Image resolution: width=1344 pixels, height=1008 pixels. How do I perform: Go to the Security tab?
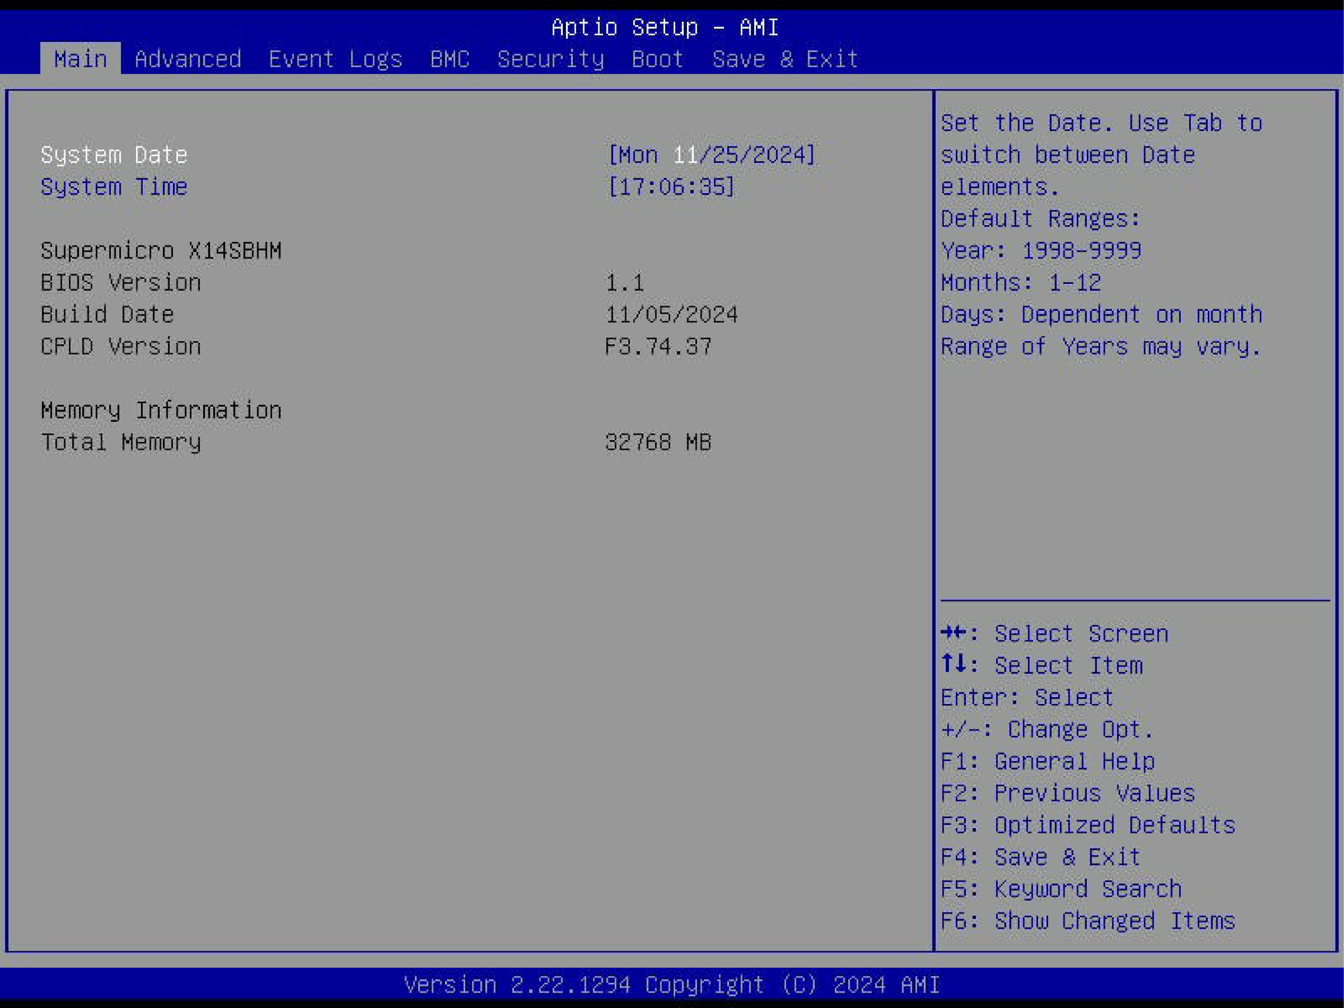click(551, 59)
